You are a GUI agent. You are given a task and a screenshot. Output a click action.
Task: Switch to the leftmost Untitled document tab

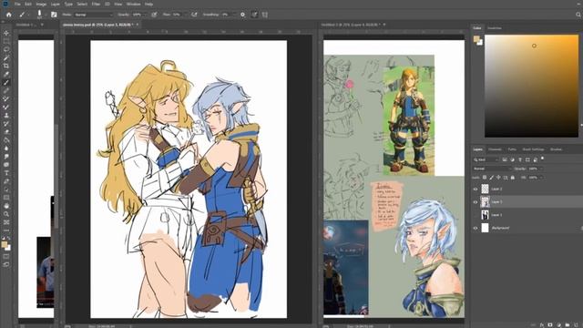tap(26, 25)
